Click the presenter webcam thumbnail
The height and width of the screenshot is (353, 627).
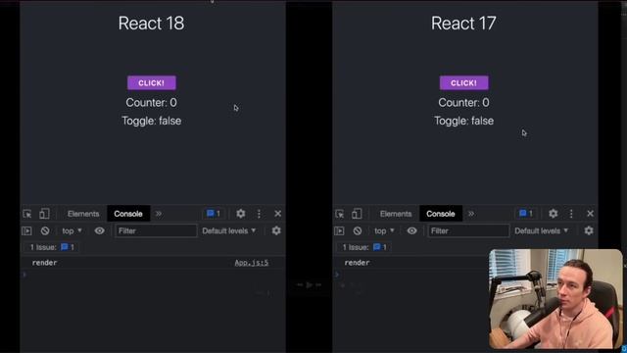(x=555, y=299)
